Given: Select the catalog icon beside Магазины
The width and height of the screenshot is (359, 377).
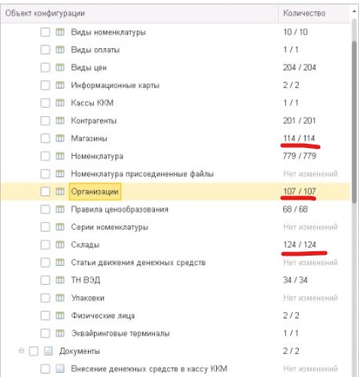Looking at the screenshot, I should click(x=59, y=139).
